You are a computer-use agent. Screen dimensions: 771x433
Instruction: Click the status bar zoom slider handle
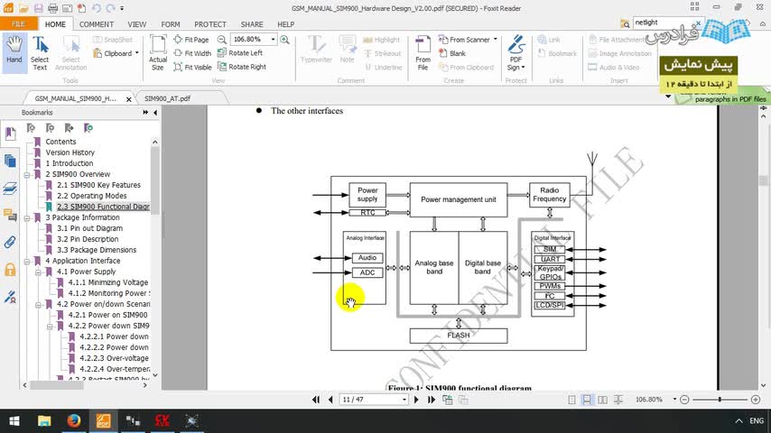pyautogui.click(x=720, y=400)
